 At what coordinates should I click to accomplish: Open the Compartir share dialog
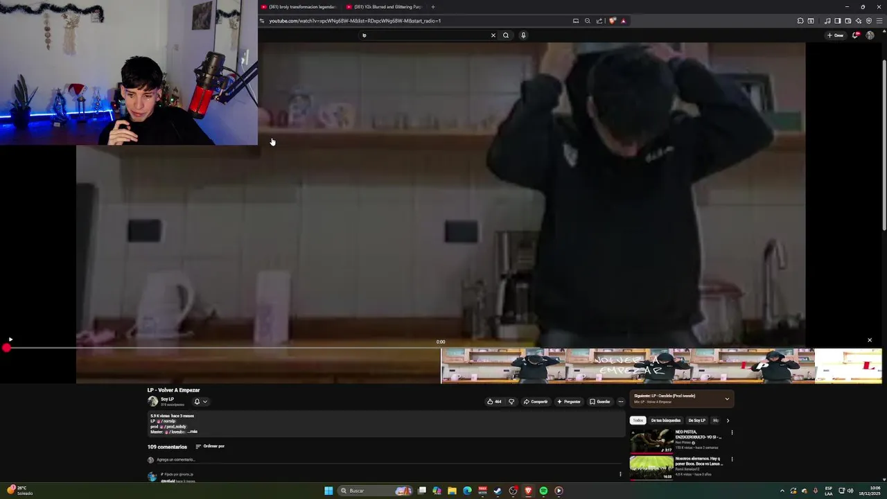536,401
